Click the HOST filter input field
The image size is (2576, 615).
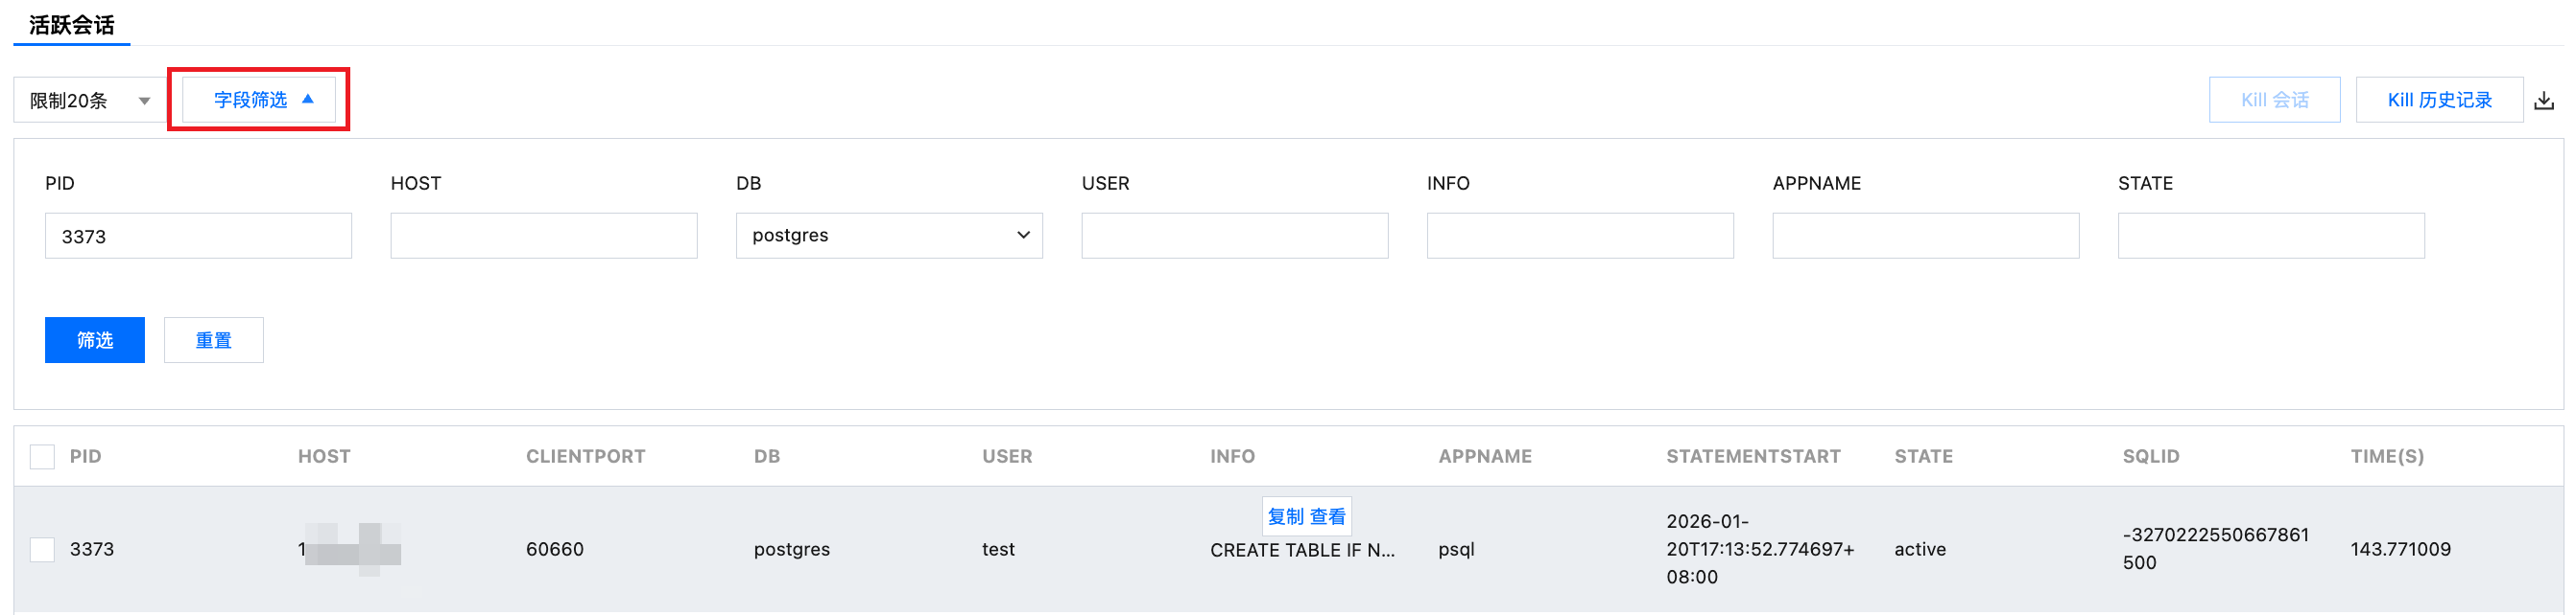(543, 237)
